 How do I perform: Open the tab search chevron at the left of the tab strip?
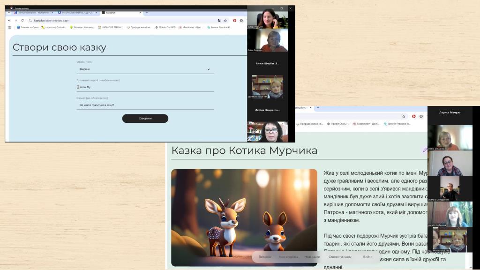coord(9,13)
